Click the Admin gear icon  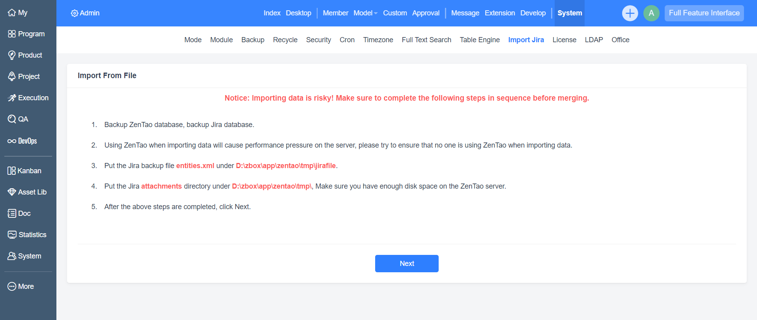coord(74,13)
